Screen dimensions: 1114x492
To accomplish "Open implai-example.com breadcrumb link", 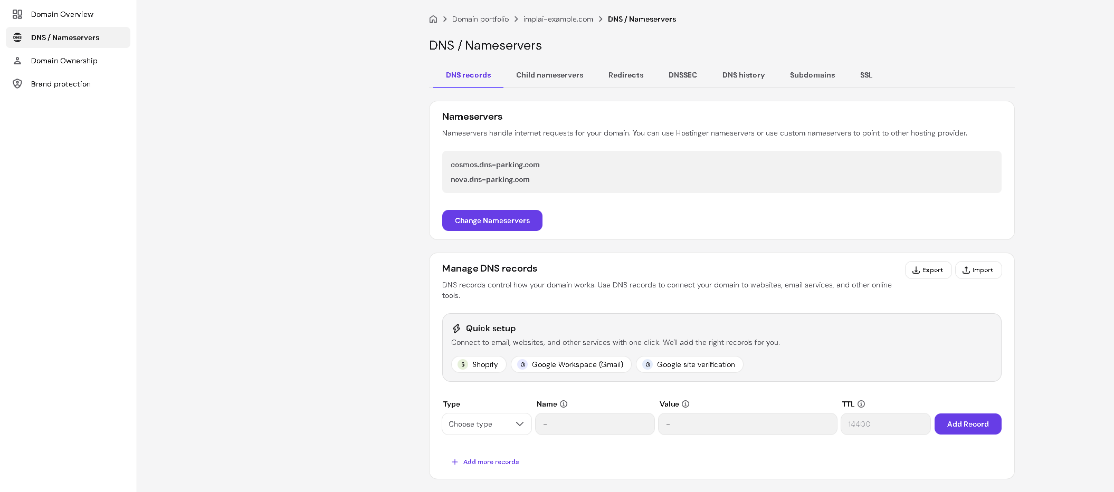I will click(558, 19).
